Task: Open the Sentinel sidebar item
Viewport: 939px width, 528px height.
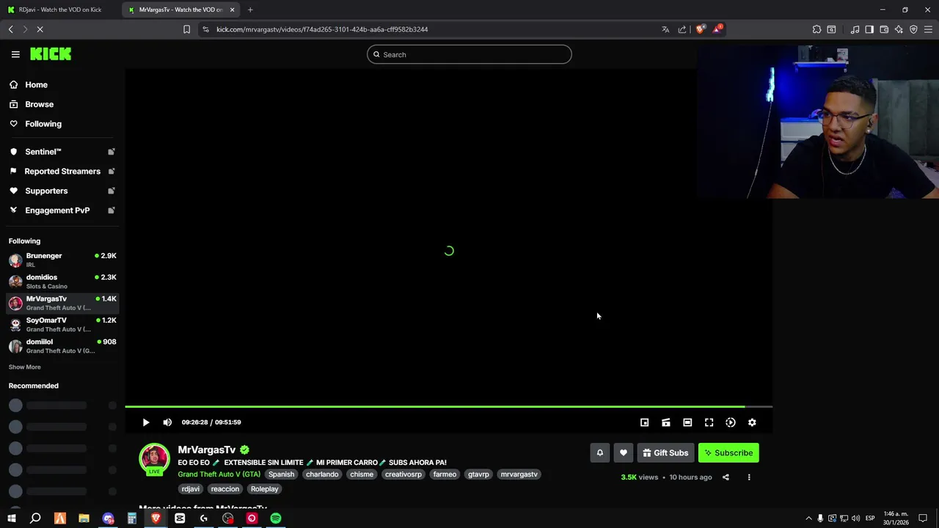Action: [x=62, y=152]
